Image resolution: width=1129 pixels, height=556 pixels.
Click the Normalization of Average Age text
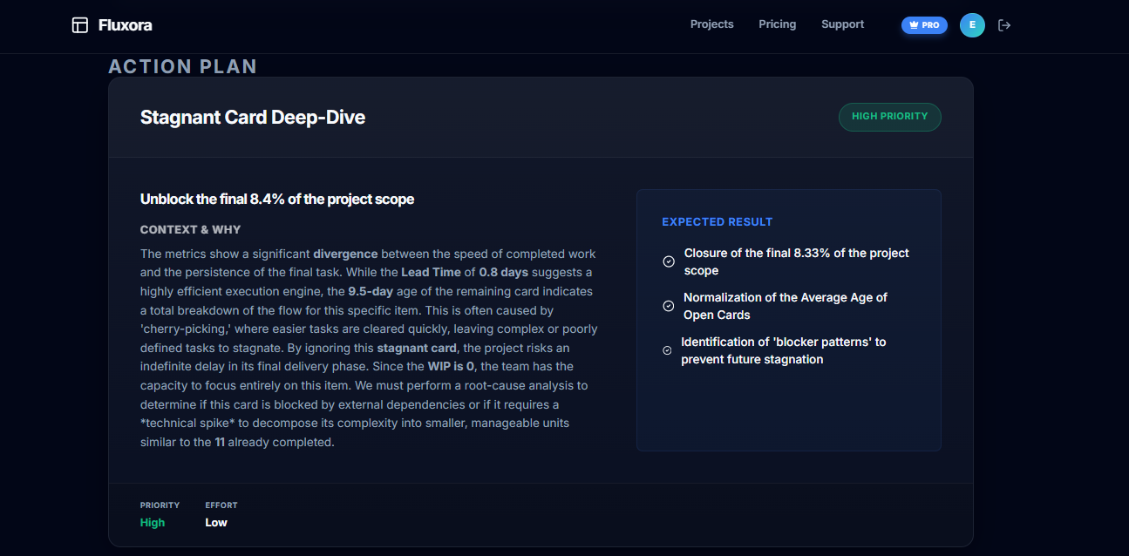coord(785,306)
